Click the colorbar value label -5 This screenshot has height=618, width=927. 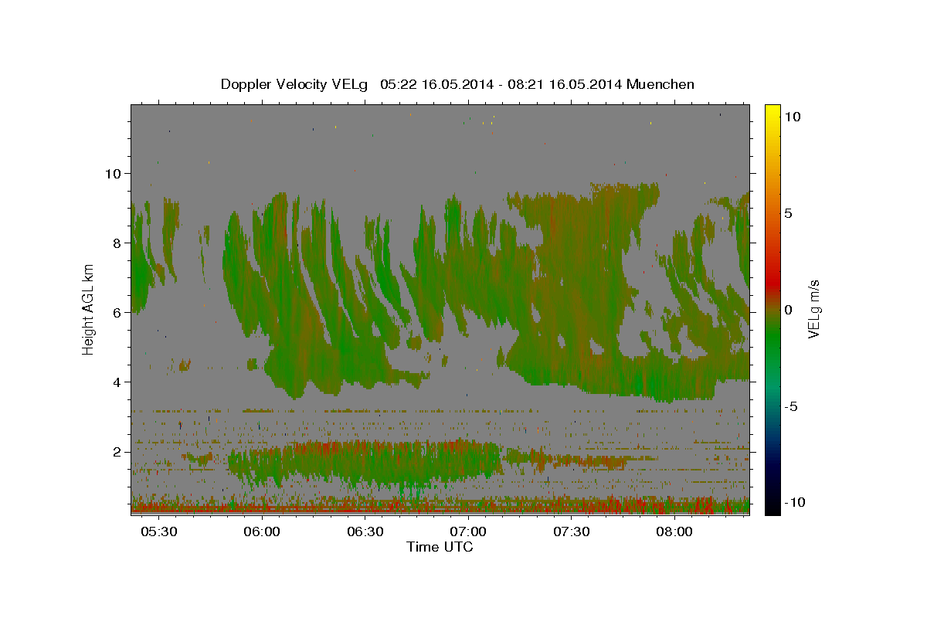tap(792, 406)
